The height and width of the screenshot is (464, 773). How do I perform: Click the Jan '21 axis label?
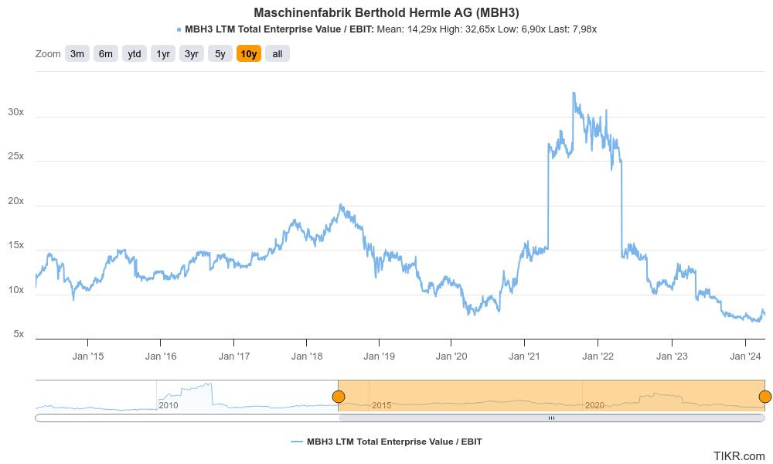(x=524, y=356)
